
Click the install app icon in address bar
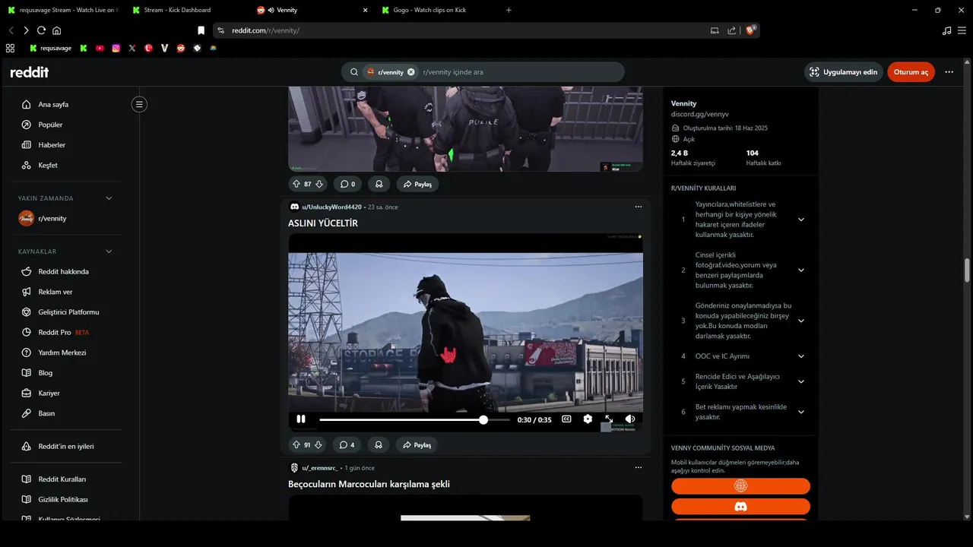pos(714,30)
